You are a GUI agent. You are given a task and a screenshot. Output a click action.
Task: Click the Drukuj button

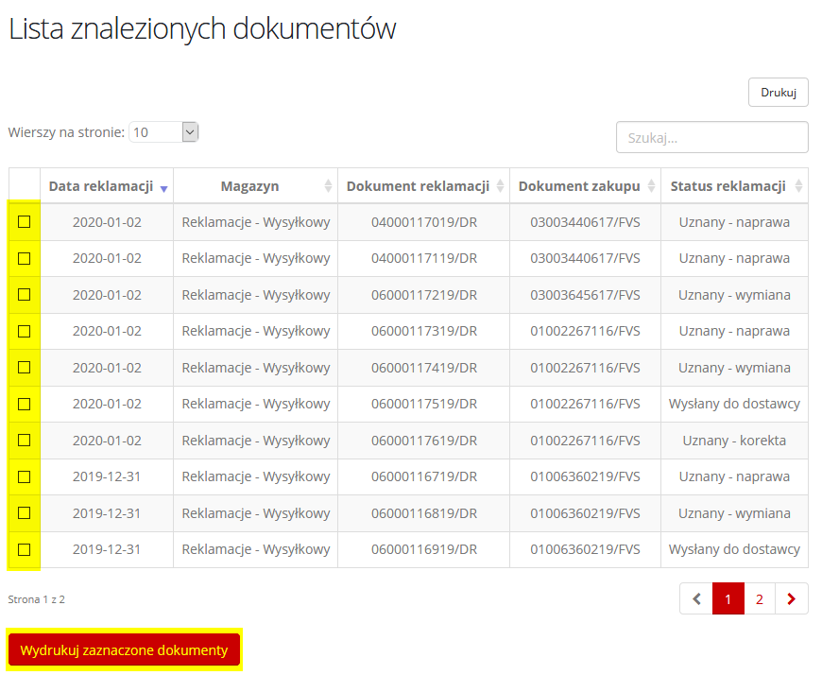(779, 93)
